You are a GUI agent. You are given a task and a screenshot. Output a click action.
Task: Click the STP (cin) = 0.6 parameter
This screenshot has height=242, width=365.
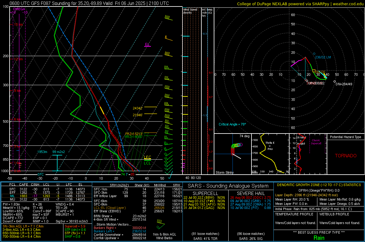coord(75,230)
